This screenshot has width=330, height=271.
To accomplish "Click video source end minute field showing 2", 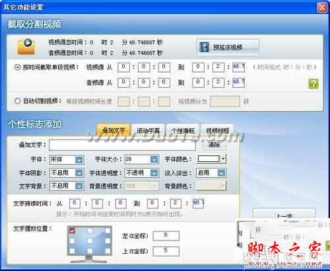I will (218, 67).
